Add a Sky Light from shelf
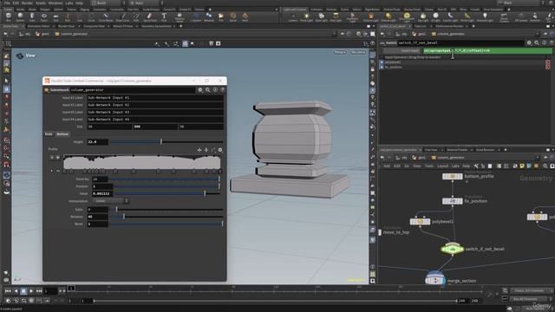Viewport: 555px width, 312px height. pos(423,17)
